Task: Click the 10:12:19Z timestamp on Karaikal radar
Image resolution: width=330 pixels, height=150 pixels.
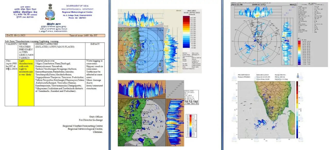Action: coord(191,102)
